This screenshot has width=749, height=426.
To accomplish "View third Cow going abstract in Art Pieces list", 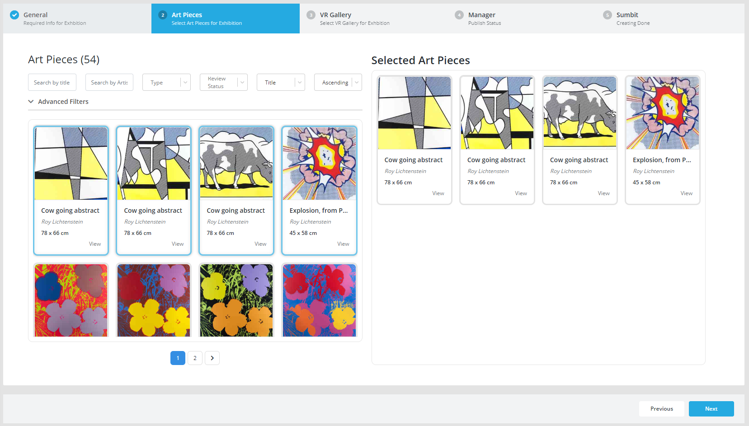I will tap(260, 244).
